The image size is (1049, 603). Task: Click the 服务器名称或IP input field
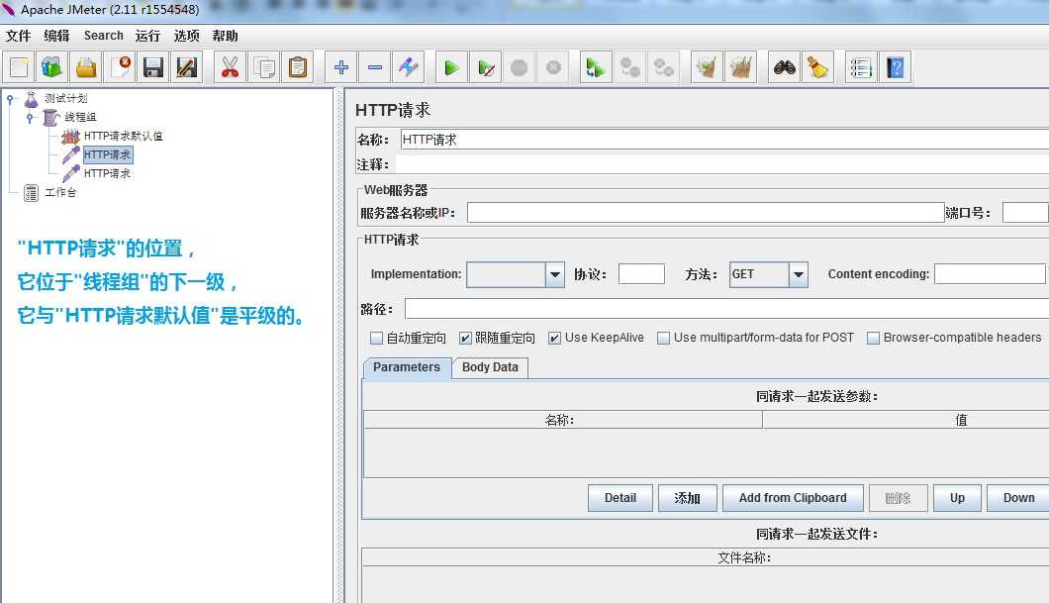point(706,213)
